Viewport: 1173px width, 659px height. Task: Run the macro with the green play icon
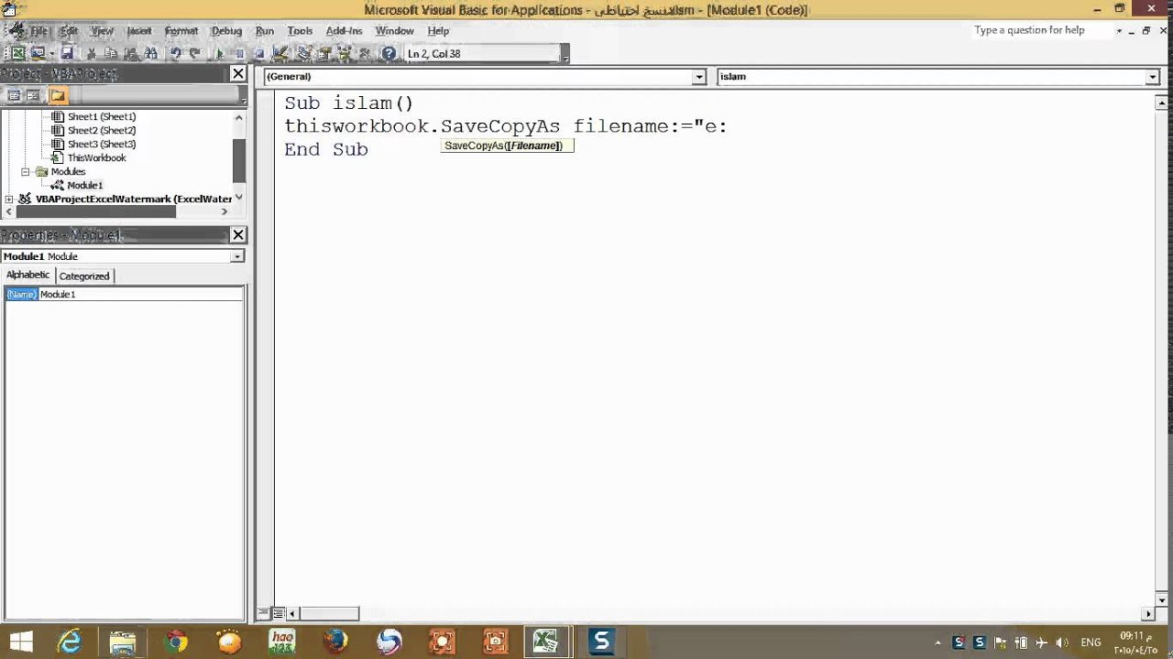pyautogui.click(x=220, y=53)
